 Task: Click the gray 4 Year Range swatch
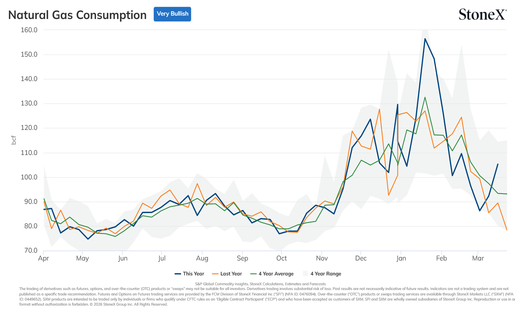305,274
